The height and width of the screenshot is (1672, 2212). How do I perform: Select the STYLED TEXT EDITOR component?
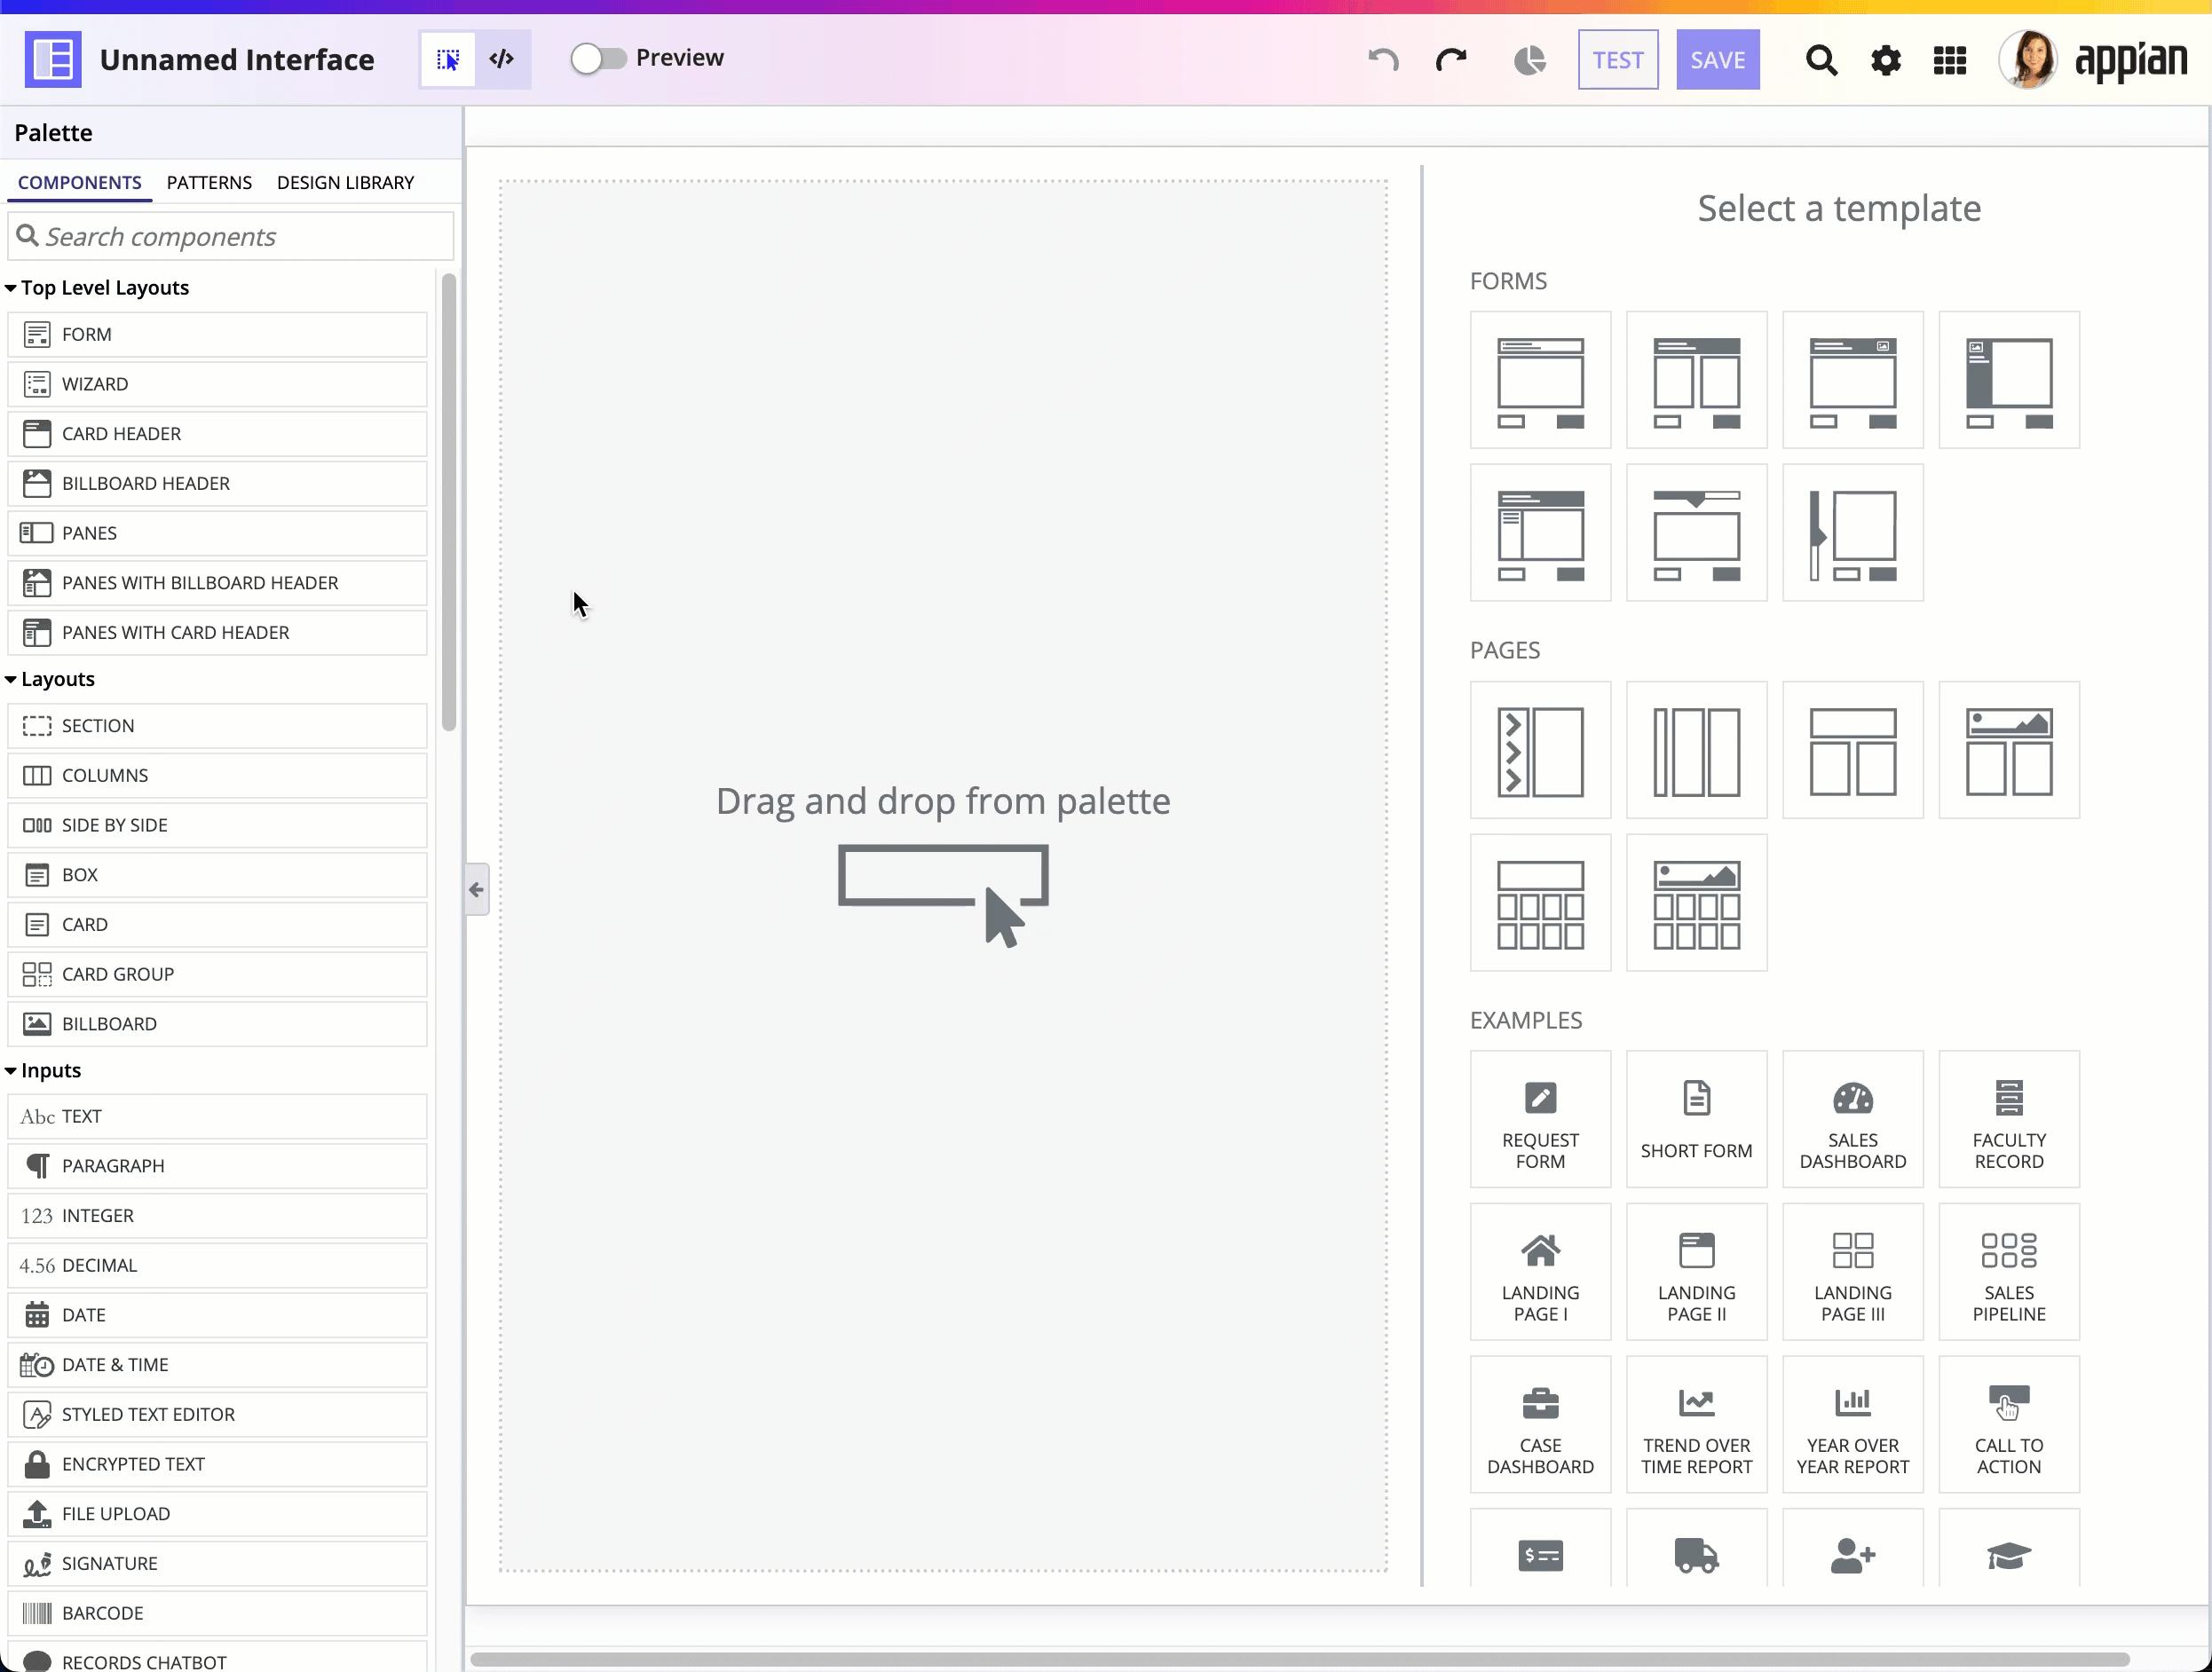click(217, 1414)
